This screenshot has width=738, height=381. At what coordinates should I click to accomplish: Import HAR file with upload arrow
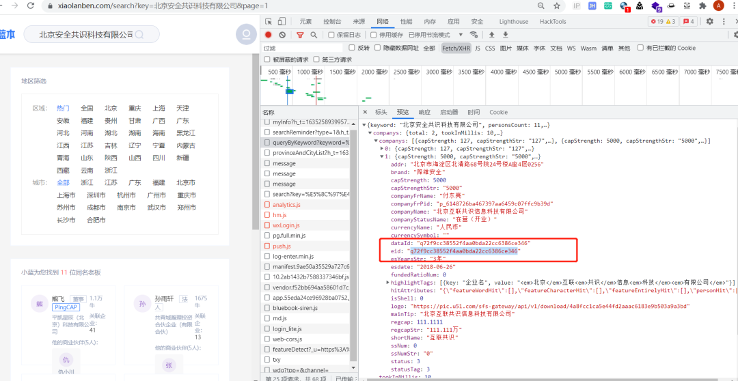[x=492, y=35]
